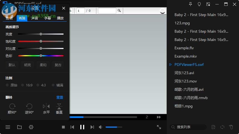Rotate picture counterclockwise 逆90°
Screen dimensions: 239x134
pyautogui.click(x=29, y=109)
